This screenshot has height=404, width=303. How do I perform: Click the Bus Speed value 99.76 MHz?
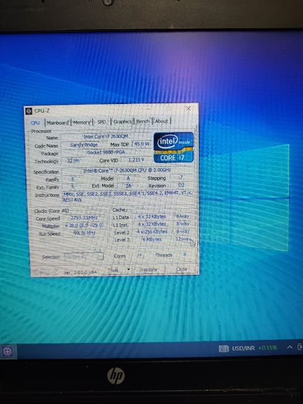(x=84, y=233)
